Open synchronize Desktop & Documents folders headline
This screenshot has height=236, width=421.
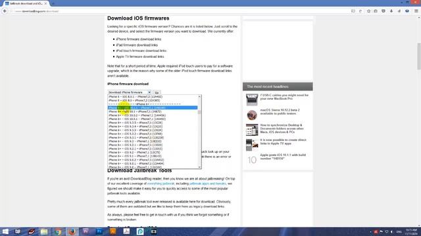coord(282,128)
